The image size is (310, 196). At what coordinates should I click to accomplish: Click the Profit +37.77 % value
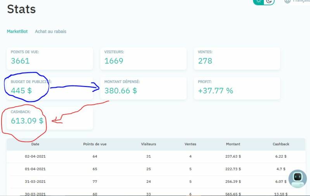click(215, 91)
